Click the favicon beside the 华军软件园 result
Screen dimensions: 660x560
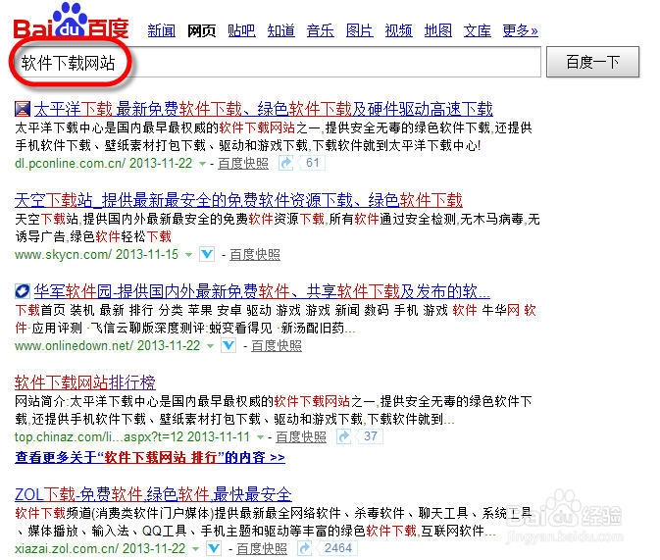23,291
